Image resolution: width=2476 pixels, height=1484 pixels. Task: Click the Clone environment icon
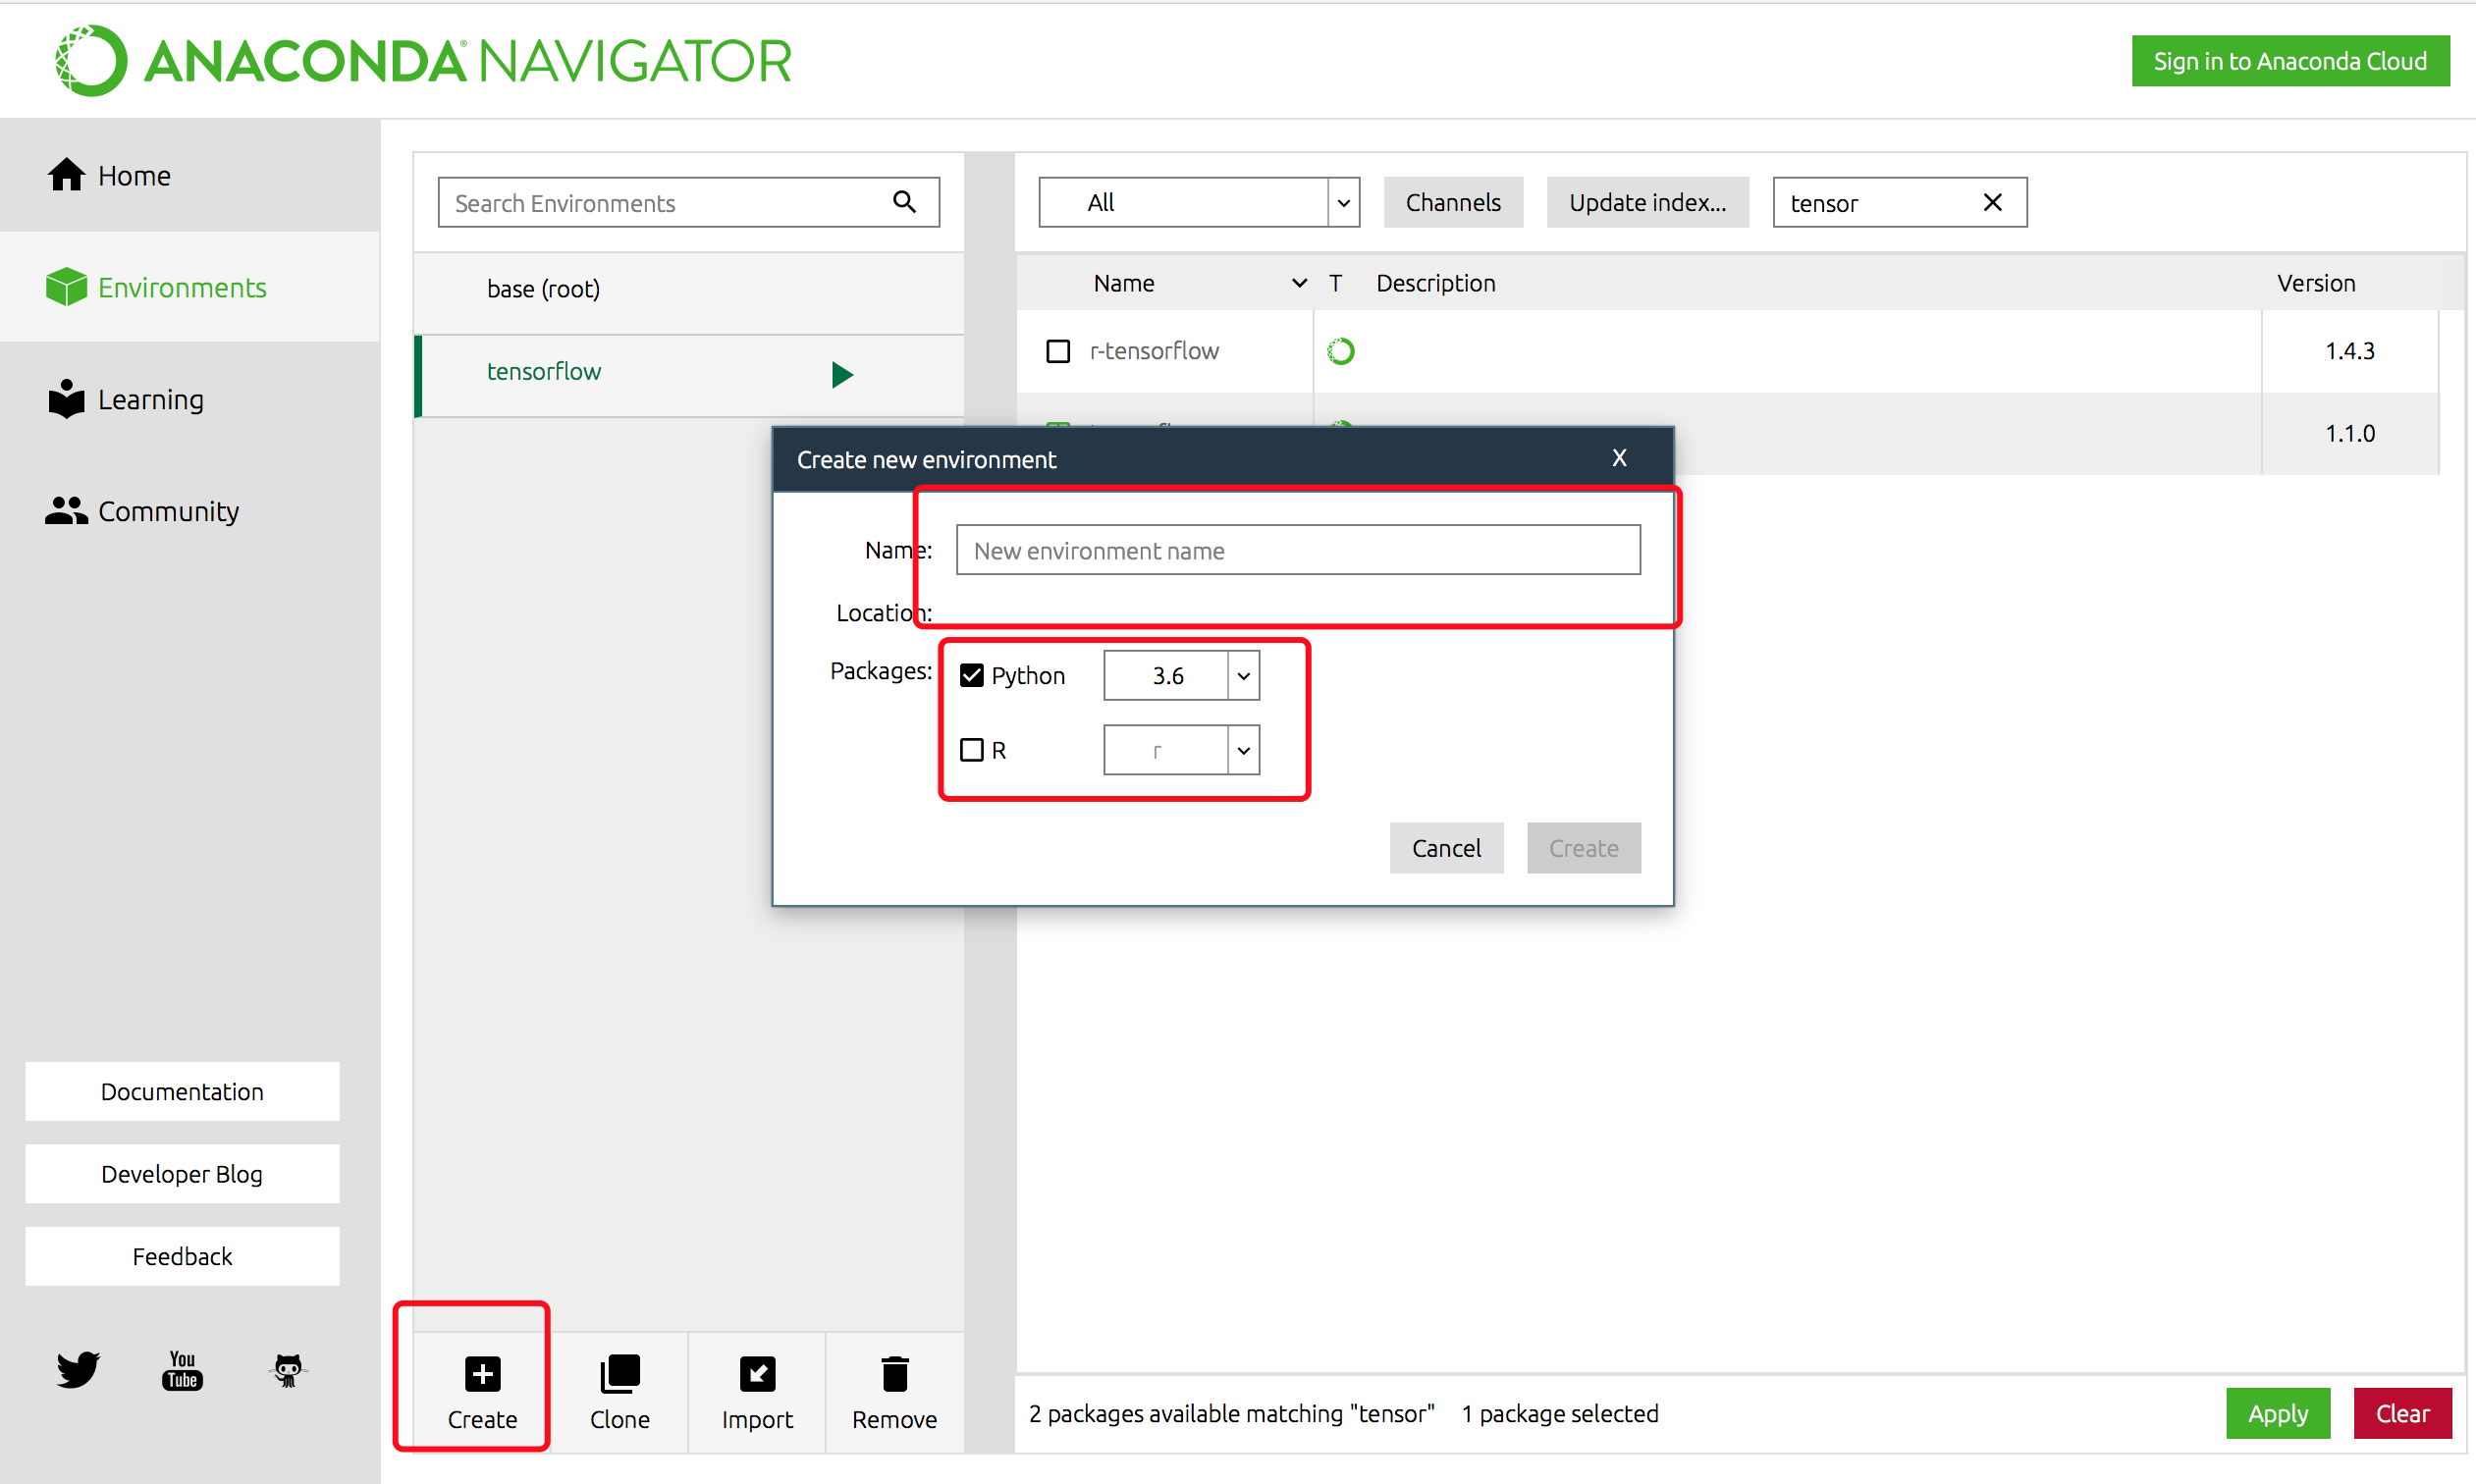620,1374
